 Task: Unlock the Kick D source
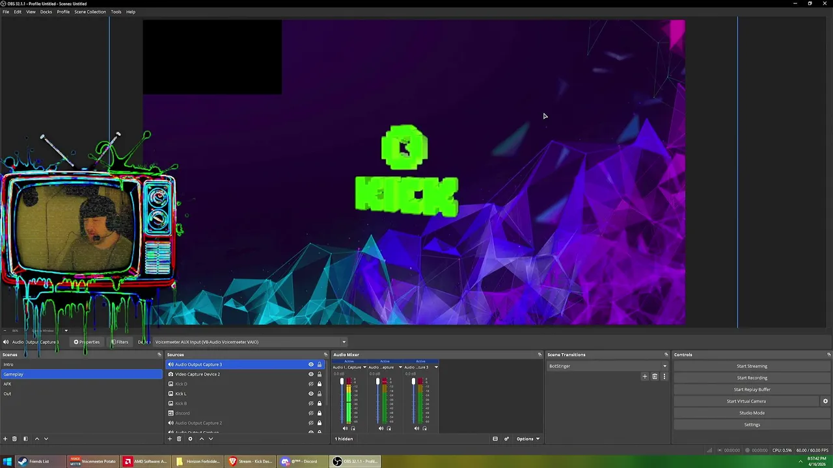pyautogui.click(x=319, y=384)
